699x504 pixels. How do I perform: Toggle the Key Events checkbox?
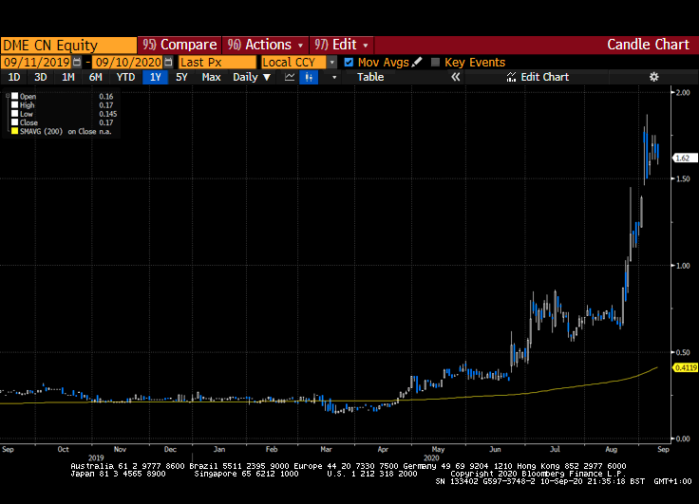click(435, 62)
